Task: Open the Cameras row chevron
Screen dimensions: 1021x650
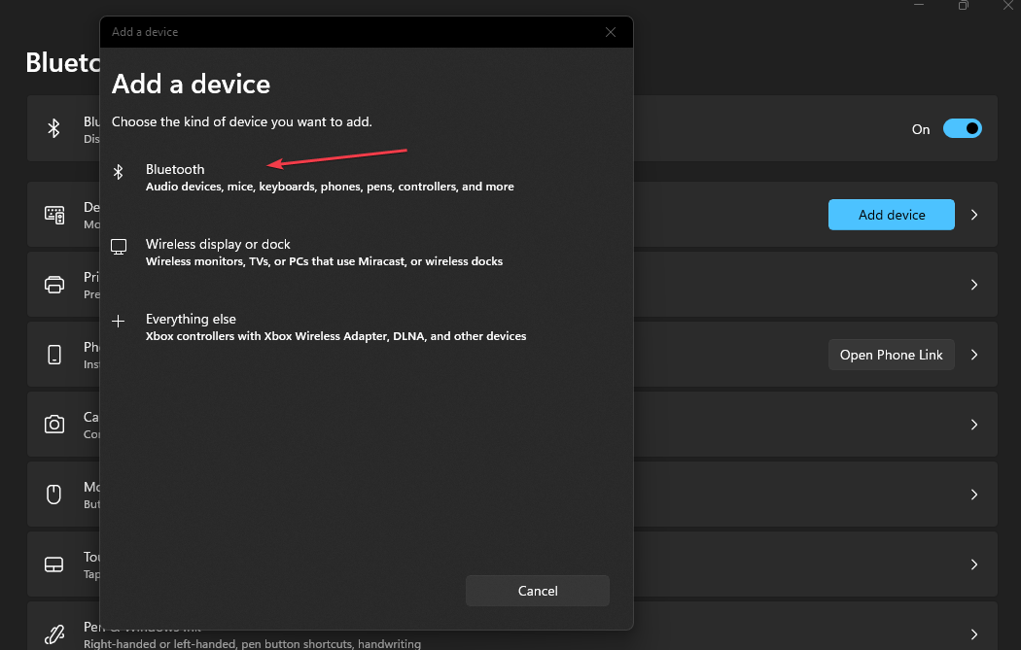Action: point(974,425)
